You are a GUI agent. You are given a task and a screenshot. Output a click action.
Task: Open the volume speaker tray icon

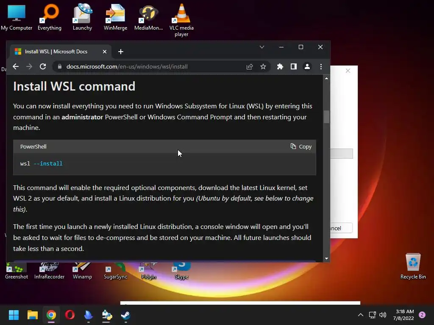tap(383, 315)
